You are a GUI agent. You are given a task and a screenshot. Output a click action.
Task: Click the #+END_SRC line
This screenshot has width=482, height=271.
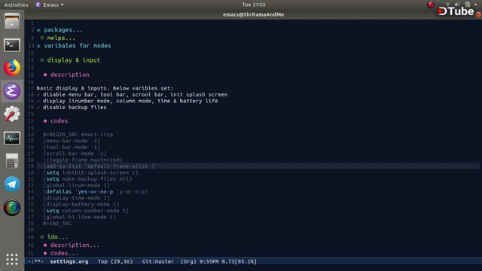click(57, 224)
